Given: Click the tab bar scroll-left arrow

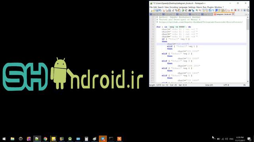Looking at the screenshot, I should [246, 14].
